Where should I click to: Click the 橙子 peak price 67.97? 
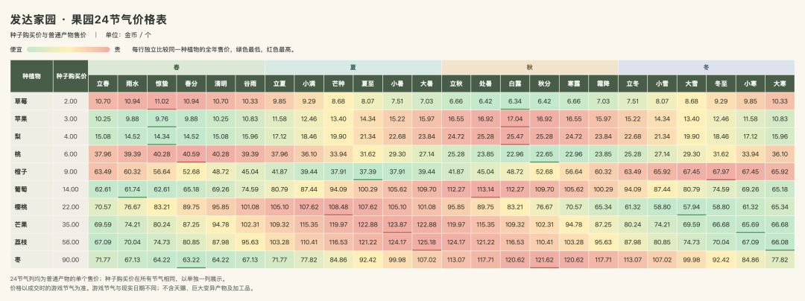pos(721,172)
